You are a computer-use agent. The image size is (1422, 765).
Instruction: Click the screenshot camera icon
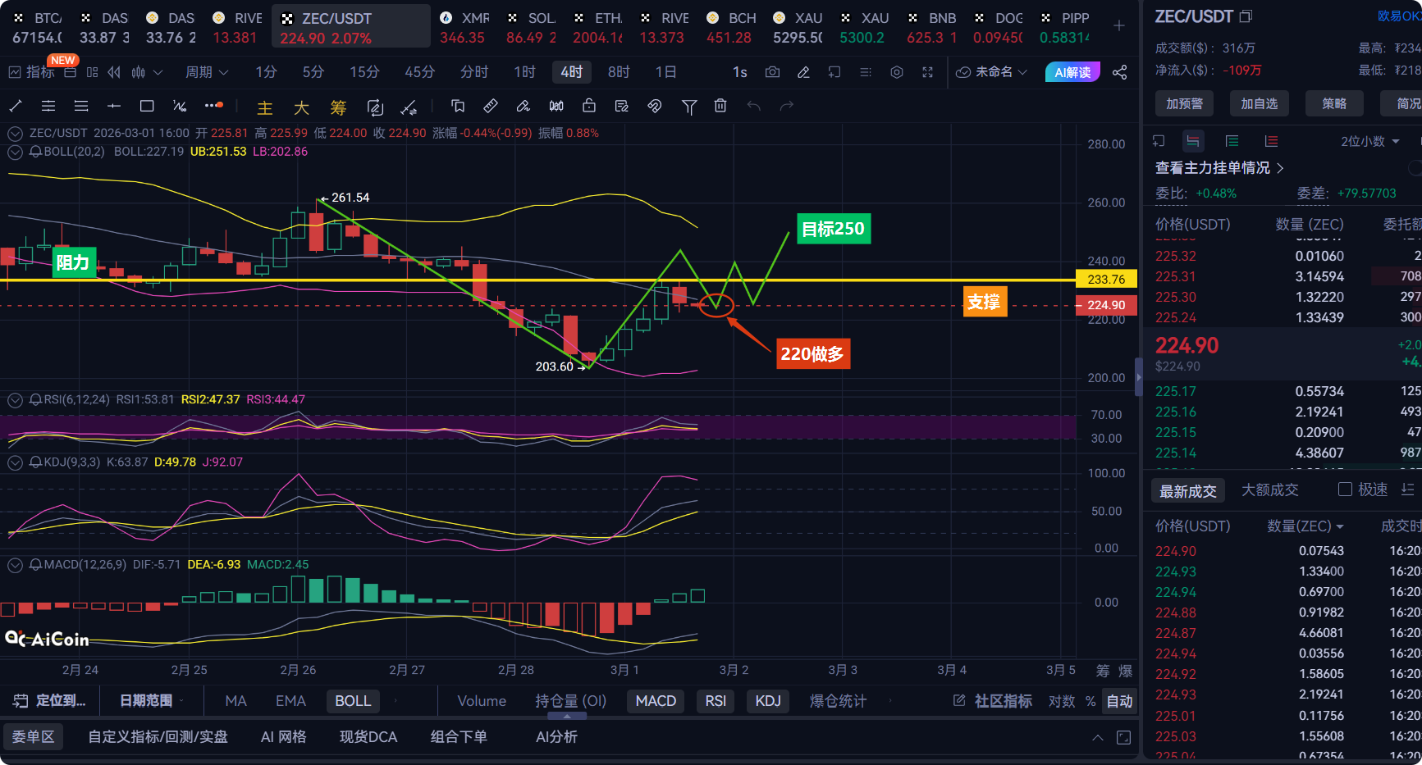click(x=772, y=72)
